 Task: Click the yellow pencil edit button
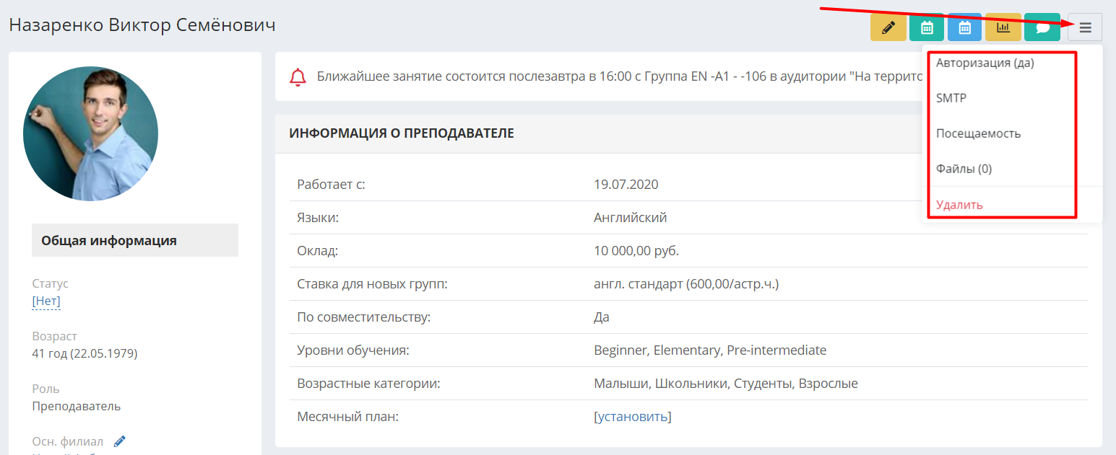tap(888, 27)
